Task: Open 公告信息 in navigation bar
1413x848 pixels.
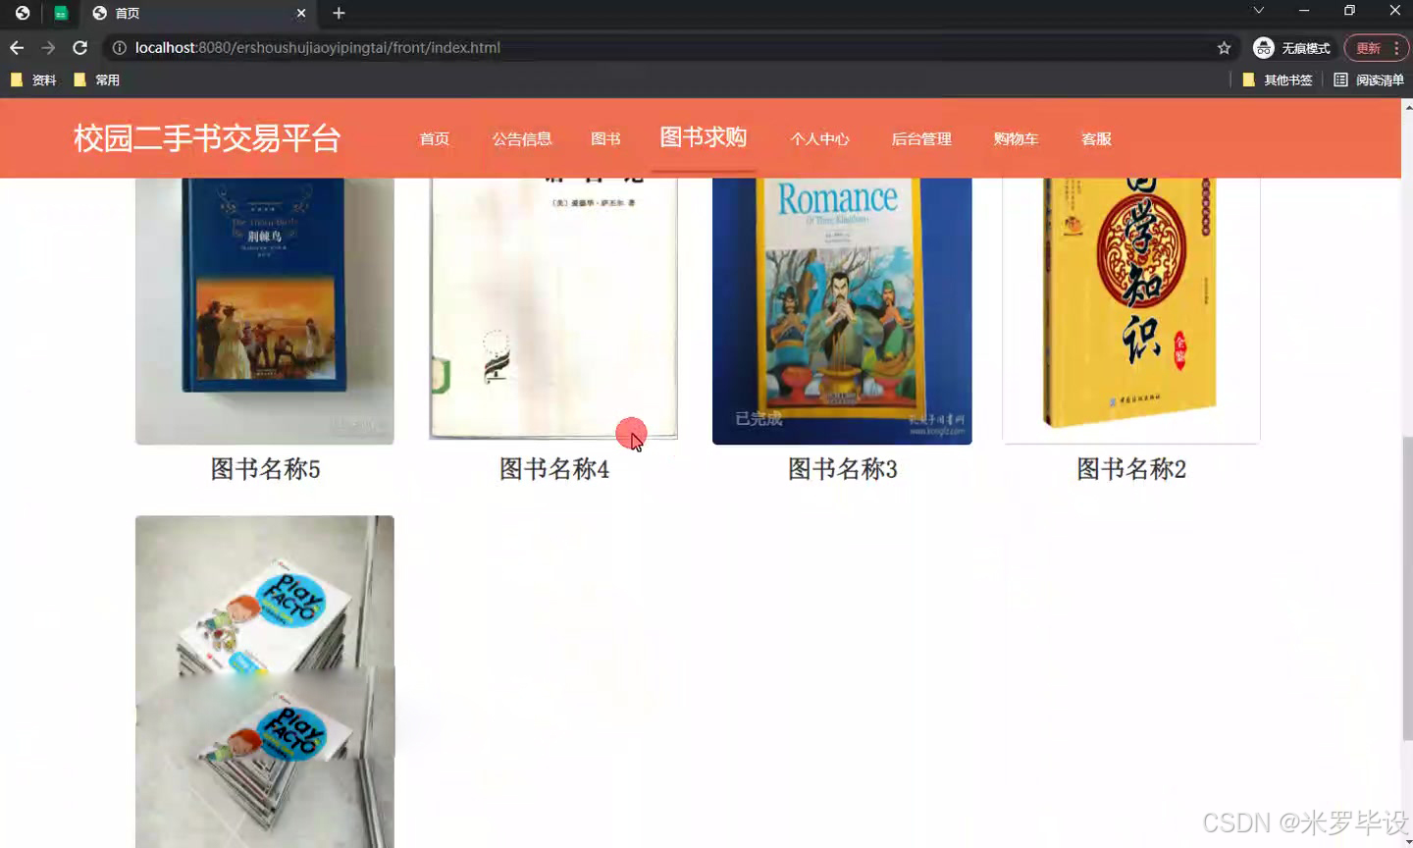Action: (x=522, y=138)
